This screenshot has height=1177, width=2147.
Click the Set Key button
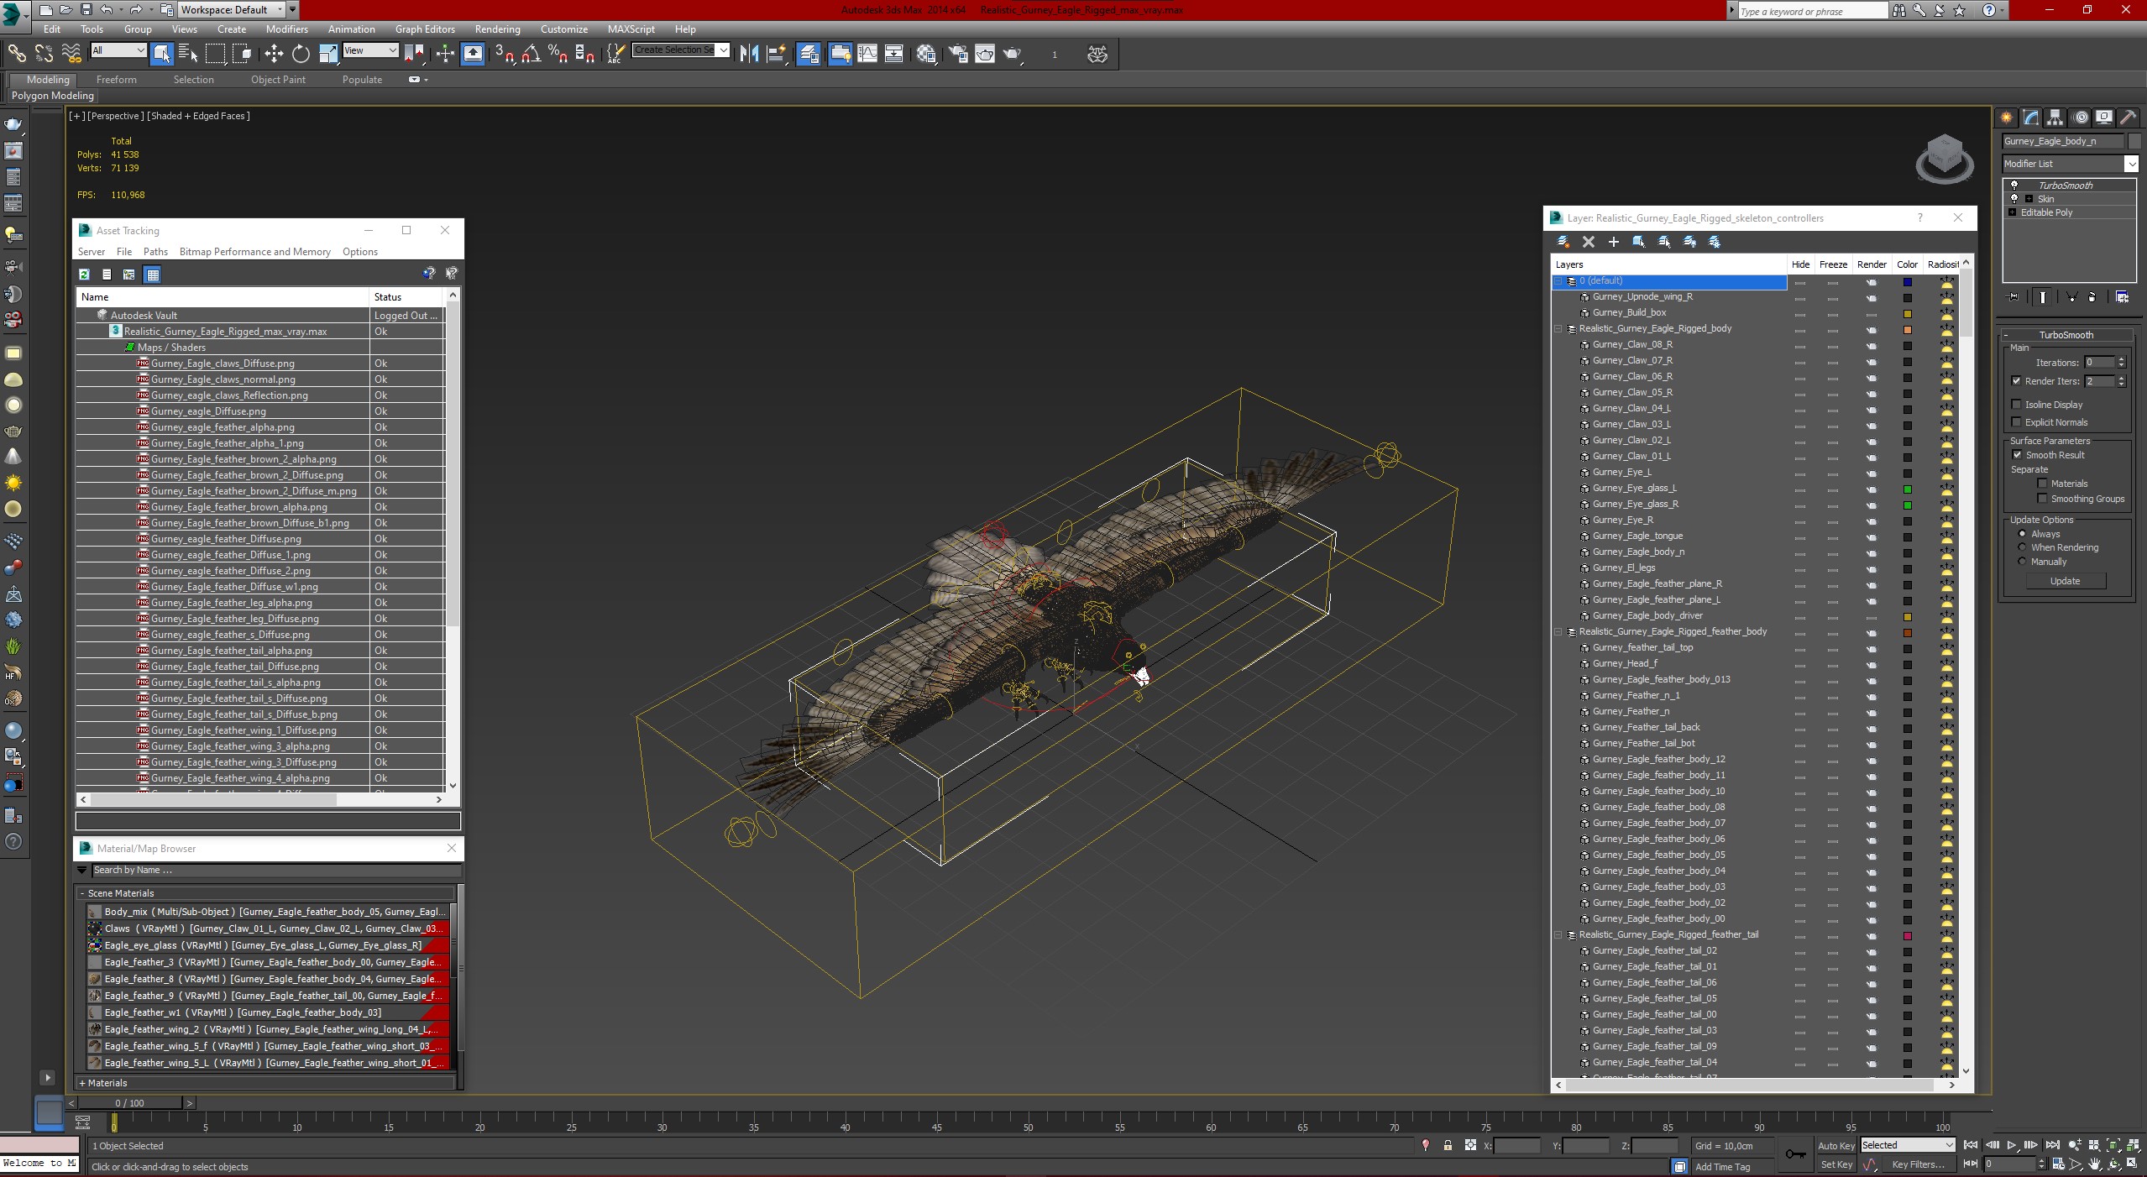pos(1835,1164)
